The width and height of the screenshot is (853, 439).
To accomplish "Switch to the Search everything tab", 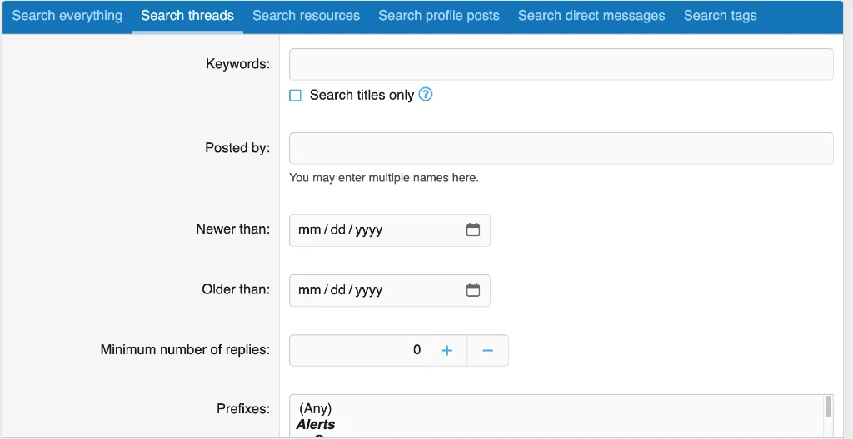I will click(x=67, y=16).
